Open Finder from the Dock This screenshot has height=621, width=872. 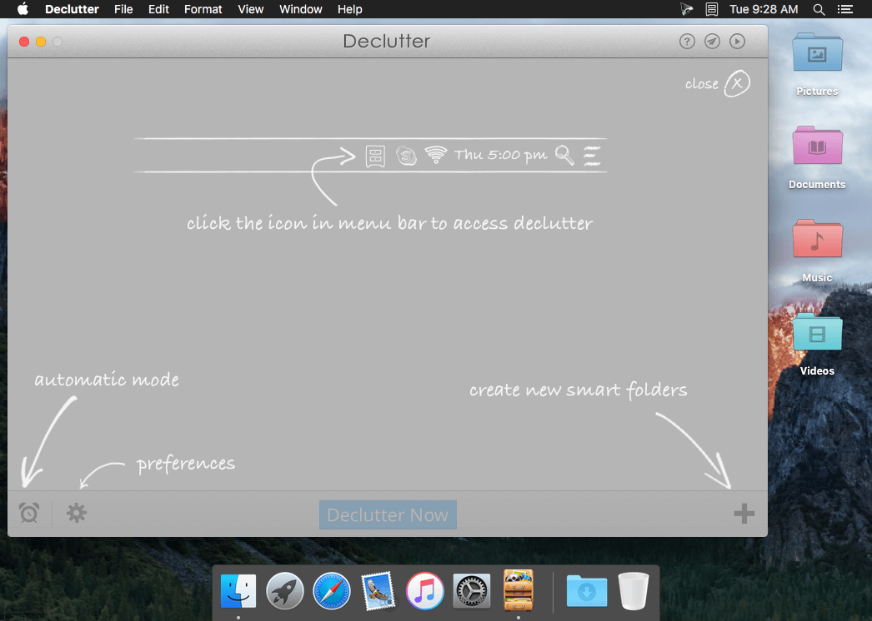(238, 591)
